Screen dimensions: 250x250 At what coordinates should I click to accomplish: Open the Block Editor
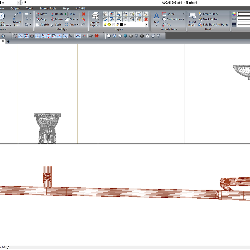point(208,19)
